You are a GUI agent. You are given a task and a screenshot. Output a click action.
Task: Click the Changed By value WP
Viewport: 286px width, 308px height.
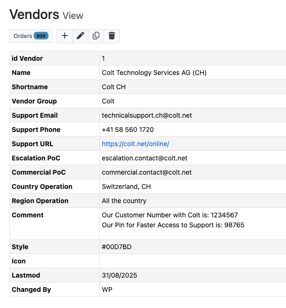point(107,289)
